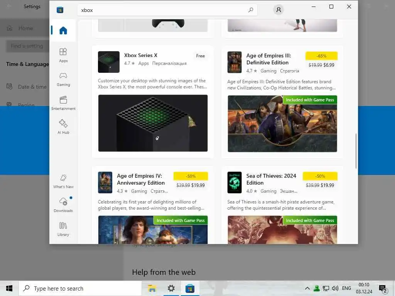Click the taskbar search box
The image size is (395, 296).
click(80, 288)
